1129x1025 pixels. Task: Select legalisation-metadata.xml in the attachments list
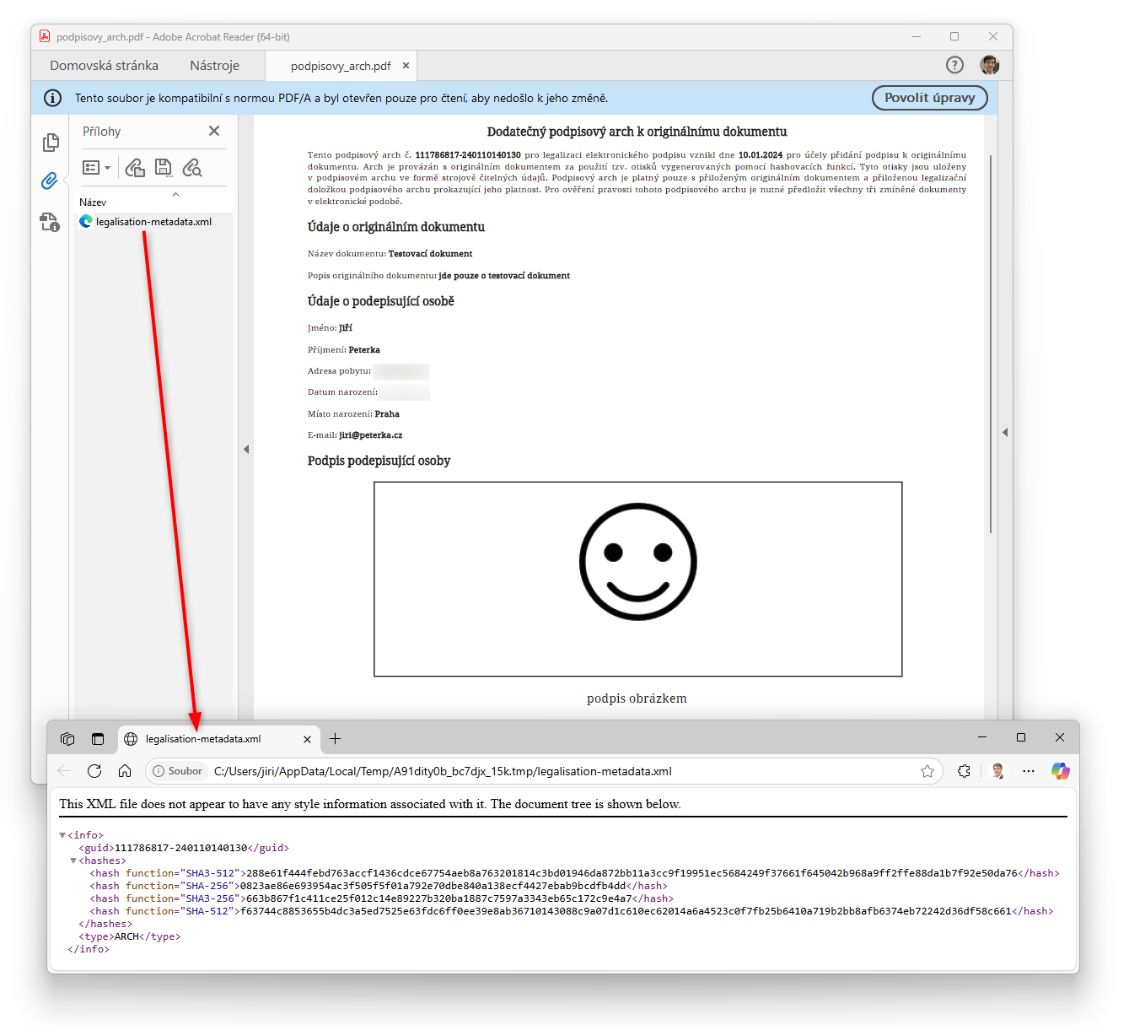point(153,222)
